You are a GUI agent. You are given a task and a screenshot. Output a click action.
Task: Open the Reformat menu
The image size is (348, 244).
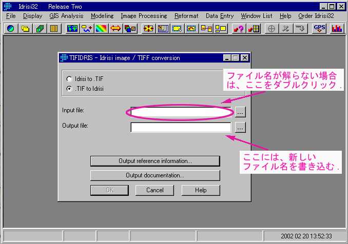(x=186, y=16)
